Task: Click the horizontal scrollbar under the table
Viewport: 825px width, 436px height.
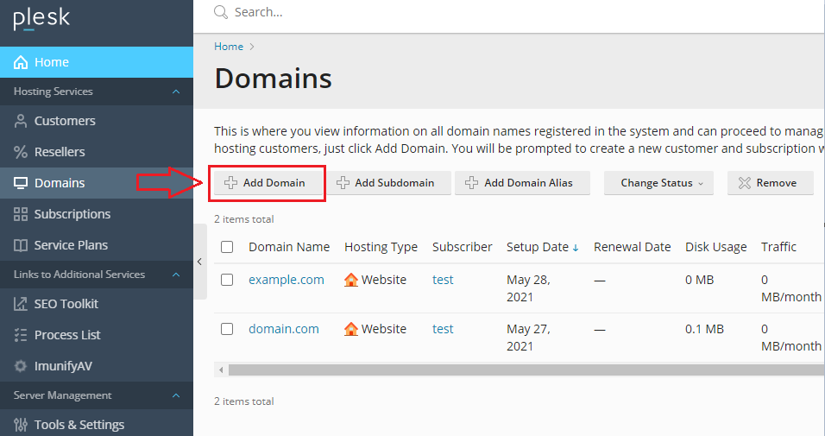Action: tap(518, 370)
